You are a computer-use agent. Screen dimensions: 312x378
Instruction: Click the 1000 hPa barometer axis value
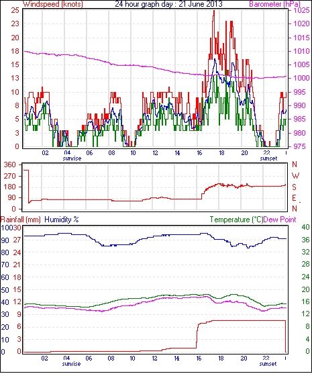point(301,78)
